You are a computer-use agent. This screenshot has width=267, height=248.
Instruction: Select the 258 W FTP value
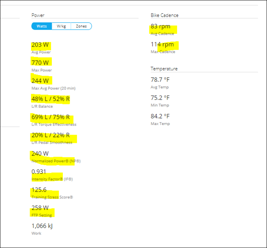pos(40,208)
